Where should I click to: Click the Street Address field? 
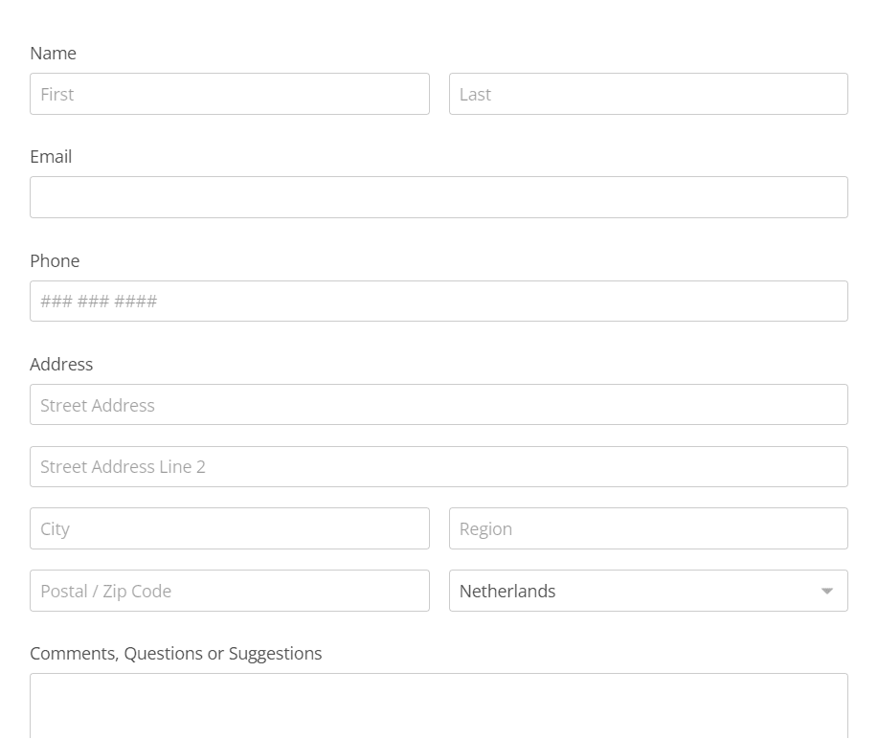pos(438,404)
